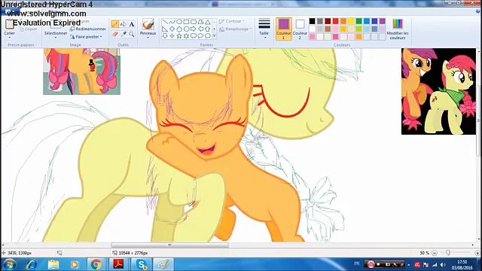Image resolution: width=482 pixels, height=271 pixels.
Task: Open the Contour outline dropdown
Action: pos(232,21)
